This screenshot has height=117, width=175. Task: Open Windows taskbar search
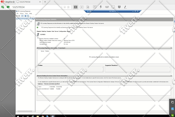(23, 116)
